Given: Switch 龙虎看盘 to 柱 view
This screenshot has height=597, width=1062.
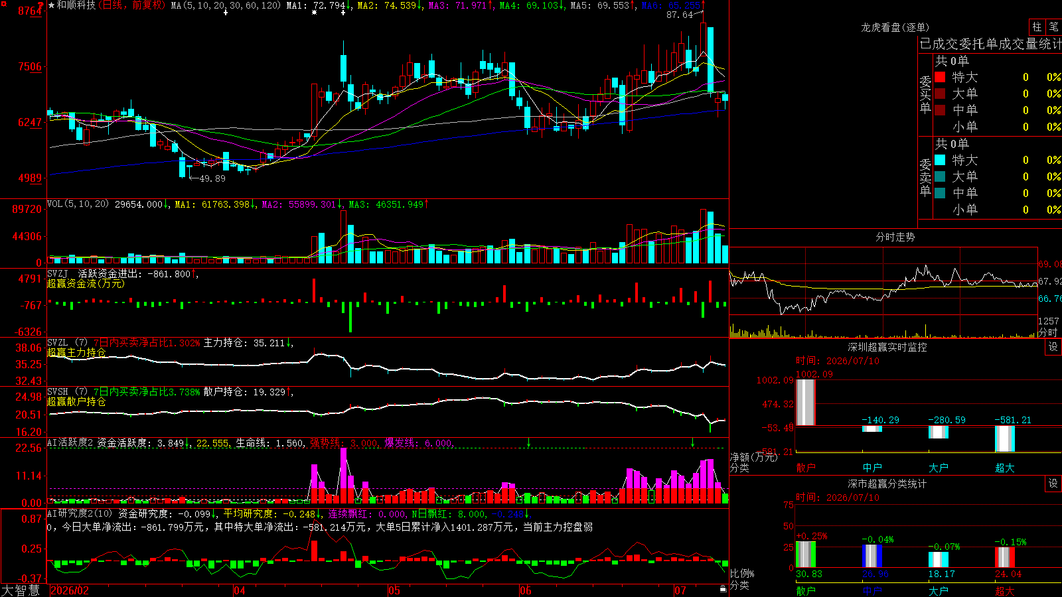Looking at the screenshot, I should (x=1037, y=27).
